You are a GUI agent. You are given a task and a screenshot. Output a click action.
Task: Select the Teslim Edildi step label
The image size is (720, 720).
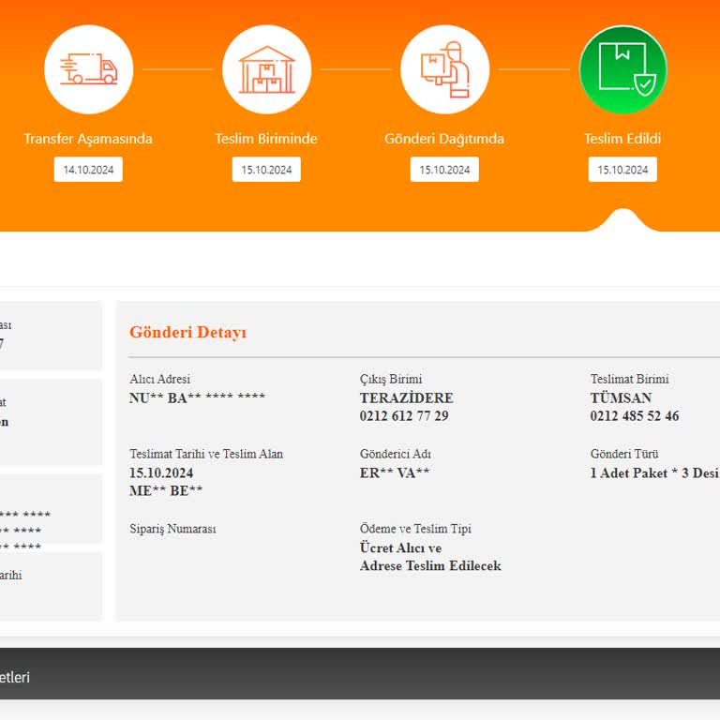[x=622, y=139]
